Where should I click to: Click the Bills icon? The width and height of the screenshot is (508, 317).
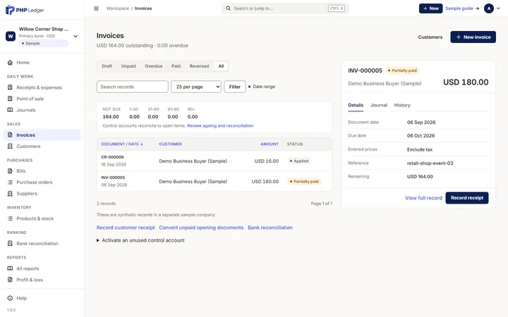coord(10,170)
